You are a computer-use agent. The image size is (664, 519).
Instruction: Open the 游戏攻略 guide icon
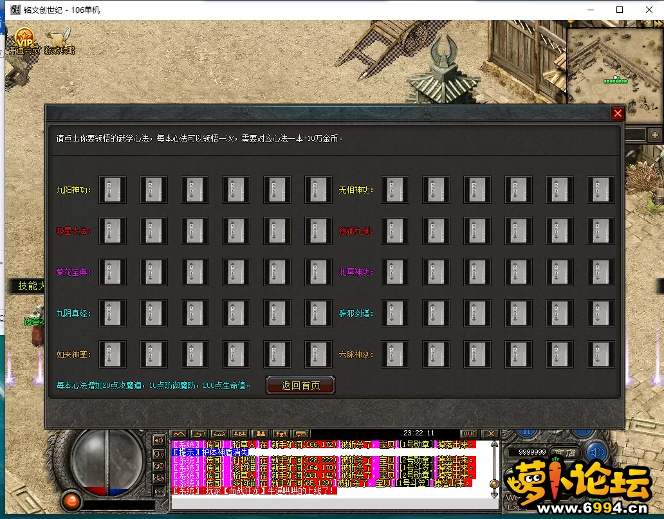[59, 41]
